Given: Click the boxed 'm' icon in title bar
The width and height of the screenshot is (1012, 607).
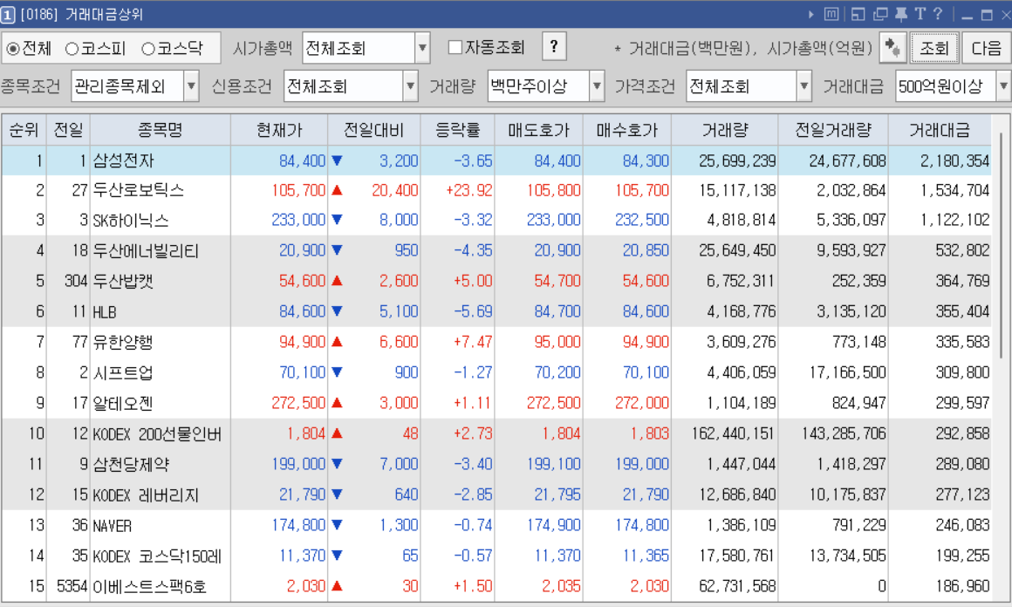Looking at the screenshot, I should 831,14.
